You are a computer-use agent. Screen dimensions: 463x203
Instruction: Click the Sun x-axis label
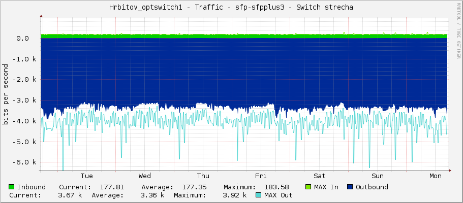[x=378, y=176]
